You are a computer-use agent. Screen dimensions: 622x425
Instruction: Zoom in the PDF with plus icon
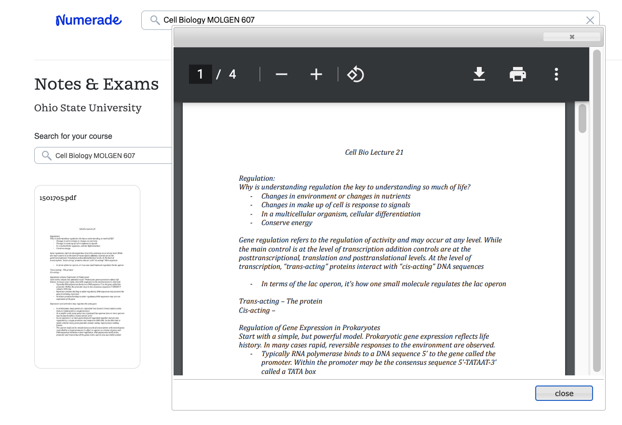(x=316, y=74)
